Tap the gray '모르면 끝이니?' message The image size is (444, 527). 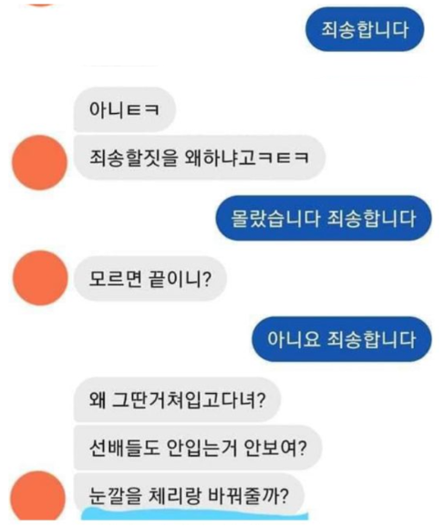point(150,279)
